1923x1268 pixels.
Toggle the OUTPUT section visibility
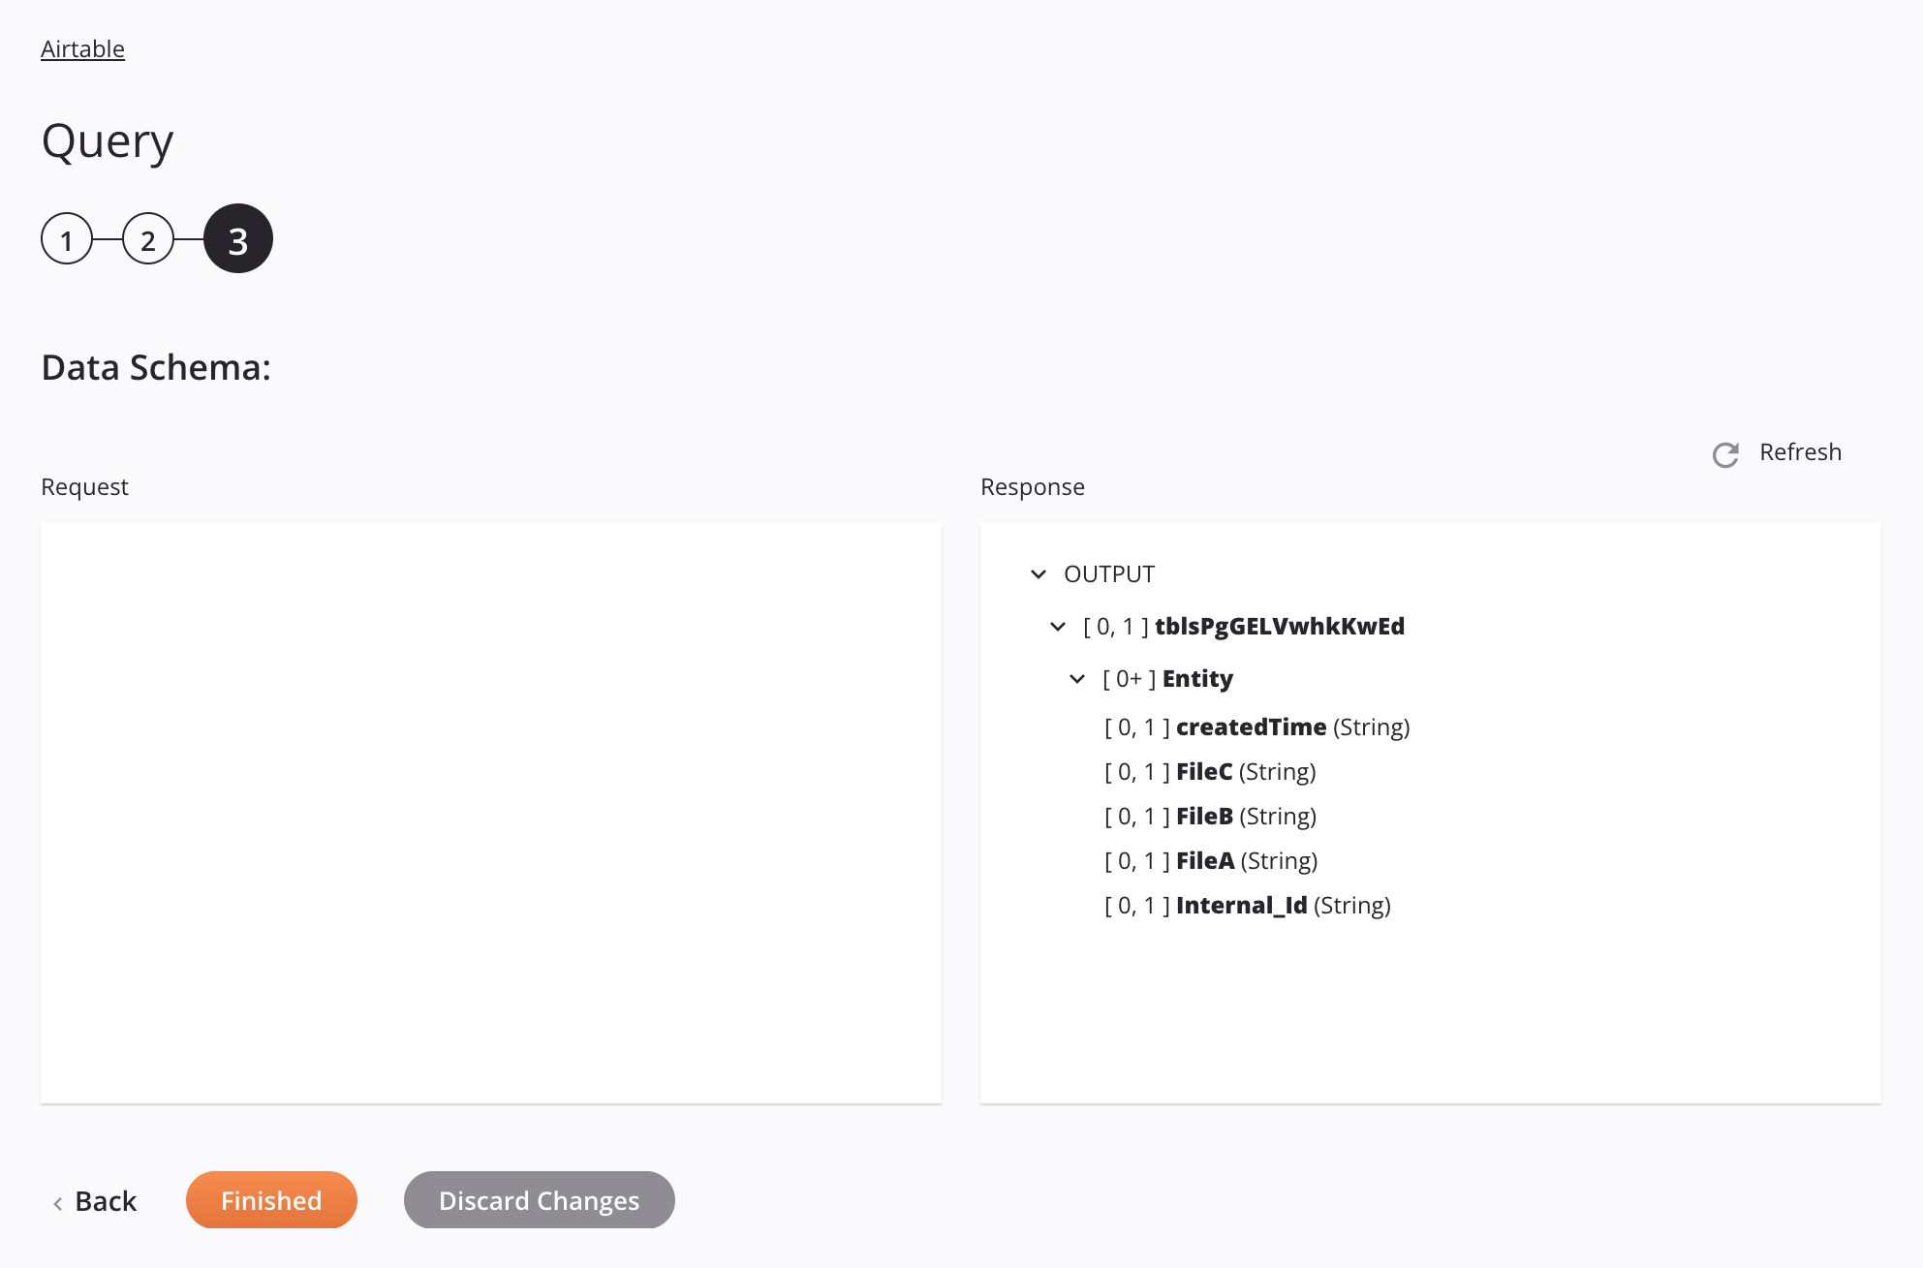click(x=1039, y=573)
